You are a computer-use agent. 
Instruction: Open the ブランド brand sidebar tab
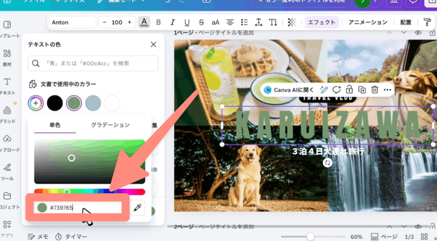(7, 115)
